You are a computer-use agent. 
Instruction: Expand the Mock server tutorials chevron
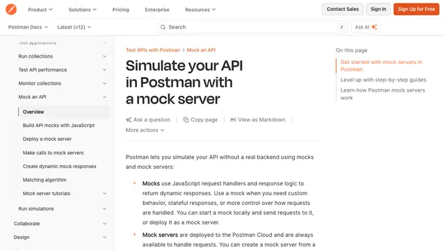104,194
